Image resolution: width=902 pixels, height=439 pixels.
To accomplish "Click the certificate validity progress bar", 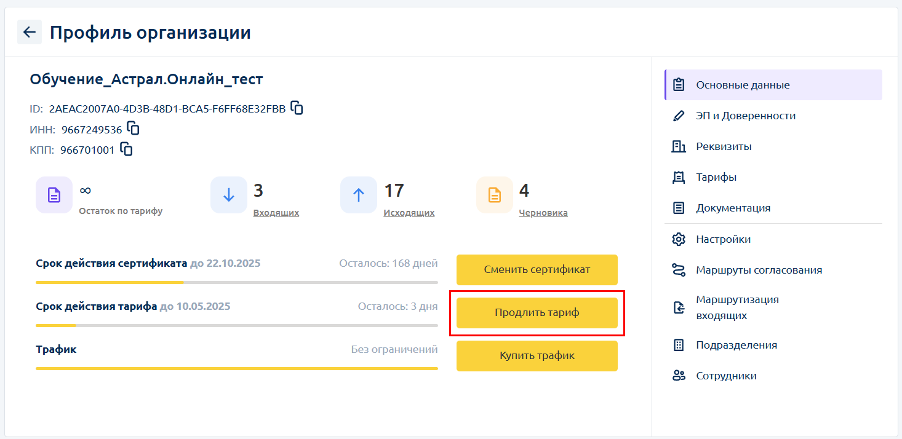I will click(x=237, y=282).
